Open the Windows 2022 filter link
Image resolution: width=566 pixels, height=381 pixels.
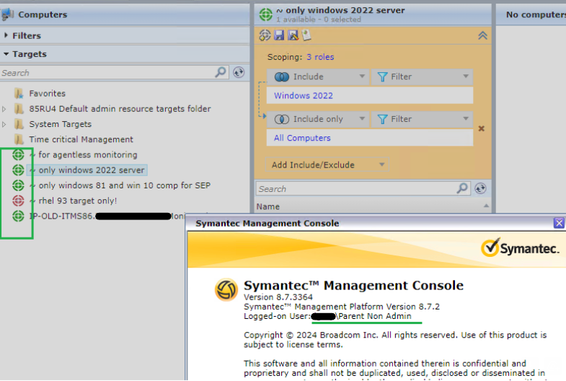click(304, 96)
